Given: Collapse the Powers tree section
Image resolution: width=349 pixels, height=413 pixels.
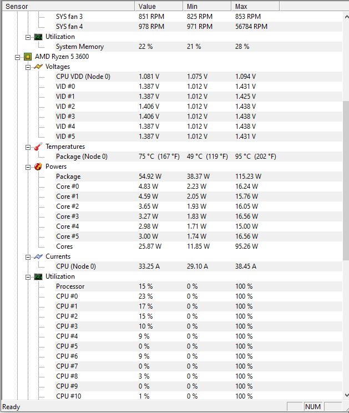Looking at the screenshot, I should point(28,167).
